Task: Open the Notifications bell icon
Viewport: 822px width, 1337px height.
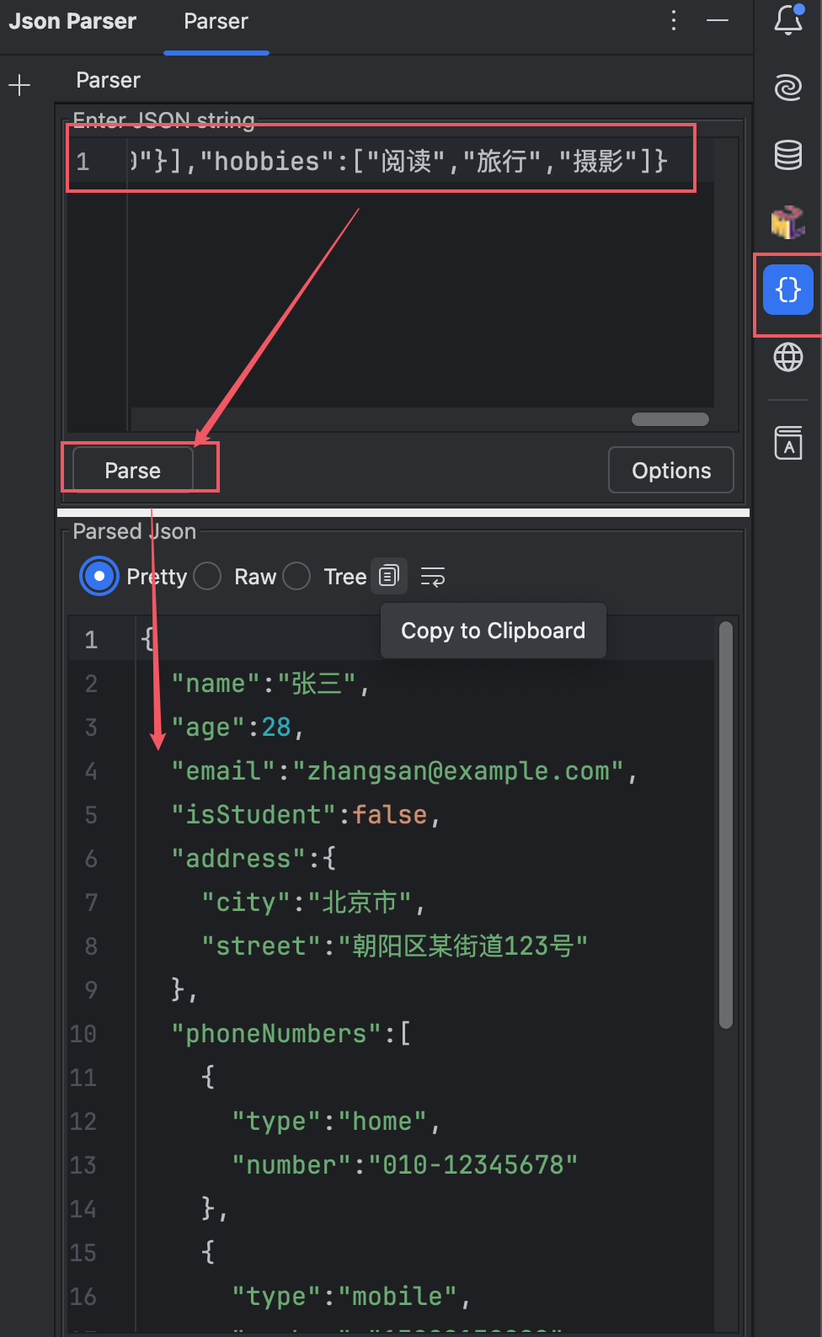Action: pyautogui.click(x=788, y=20)
